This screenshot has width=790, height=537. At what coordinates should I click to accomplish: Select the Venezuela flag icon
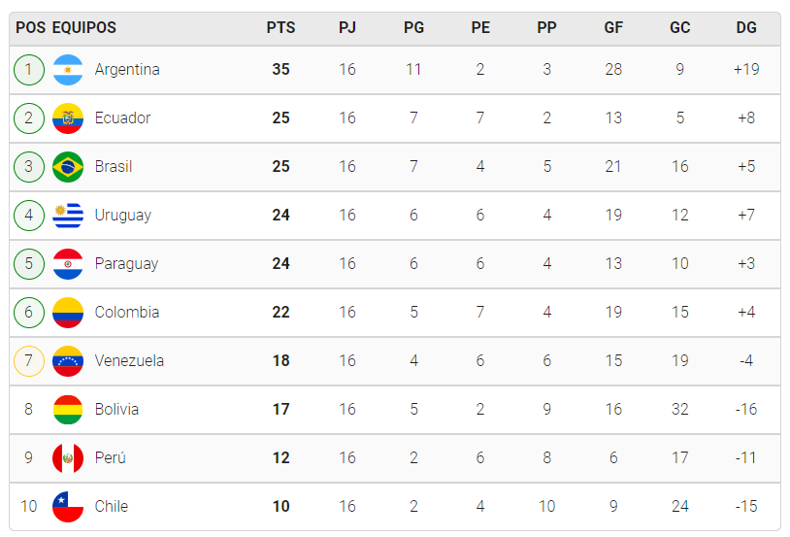tap(68, 361)
